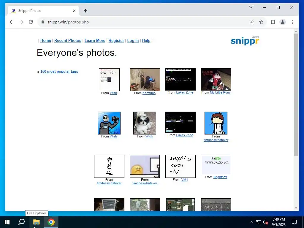Image resolution: width=304 pixels, height=228 pixels.
Task: Open the cameraman drawing thumbnail
Action: point(109,123)
